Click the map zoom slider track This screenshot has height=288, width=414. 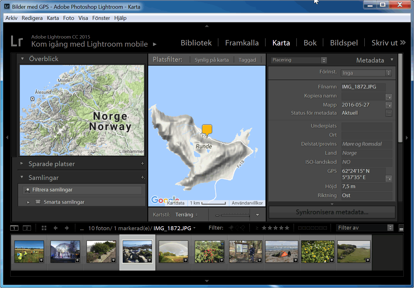pos(235,215)
